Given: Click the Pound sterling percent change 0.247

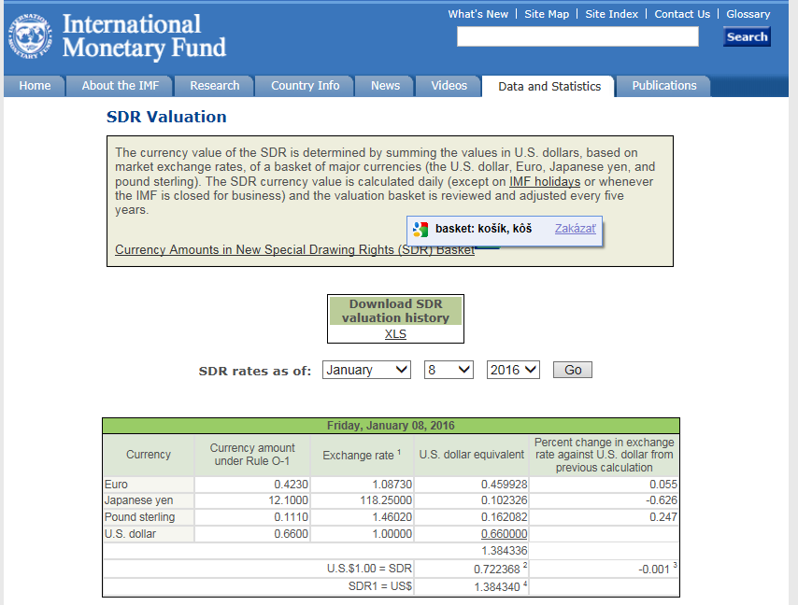Looking at the screenshot, I should click(663, 517).
